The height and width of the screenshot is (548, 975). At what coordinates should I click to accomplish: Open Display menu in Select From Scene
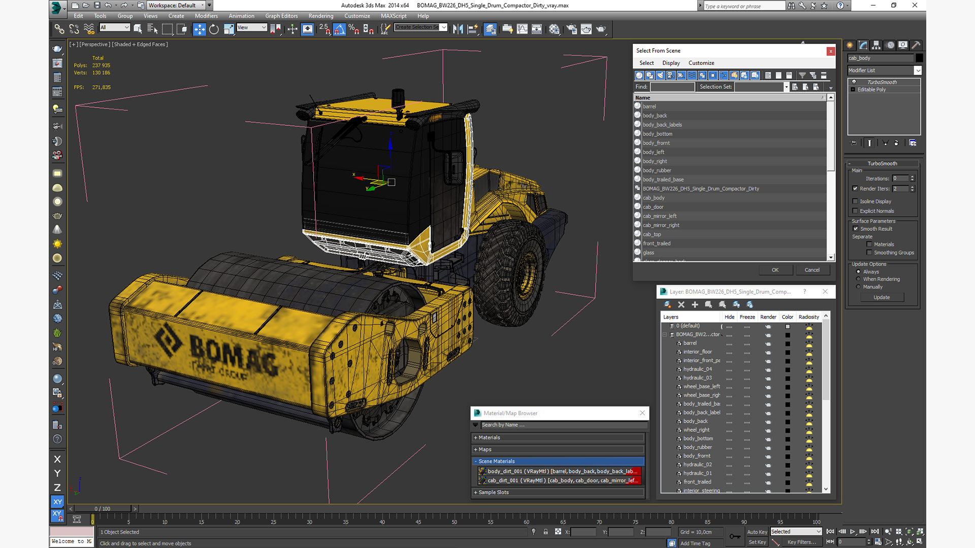coord(671,63)
